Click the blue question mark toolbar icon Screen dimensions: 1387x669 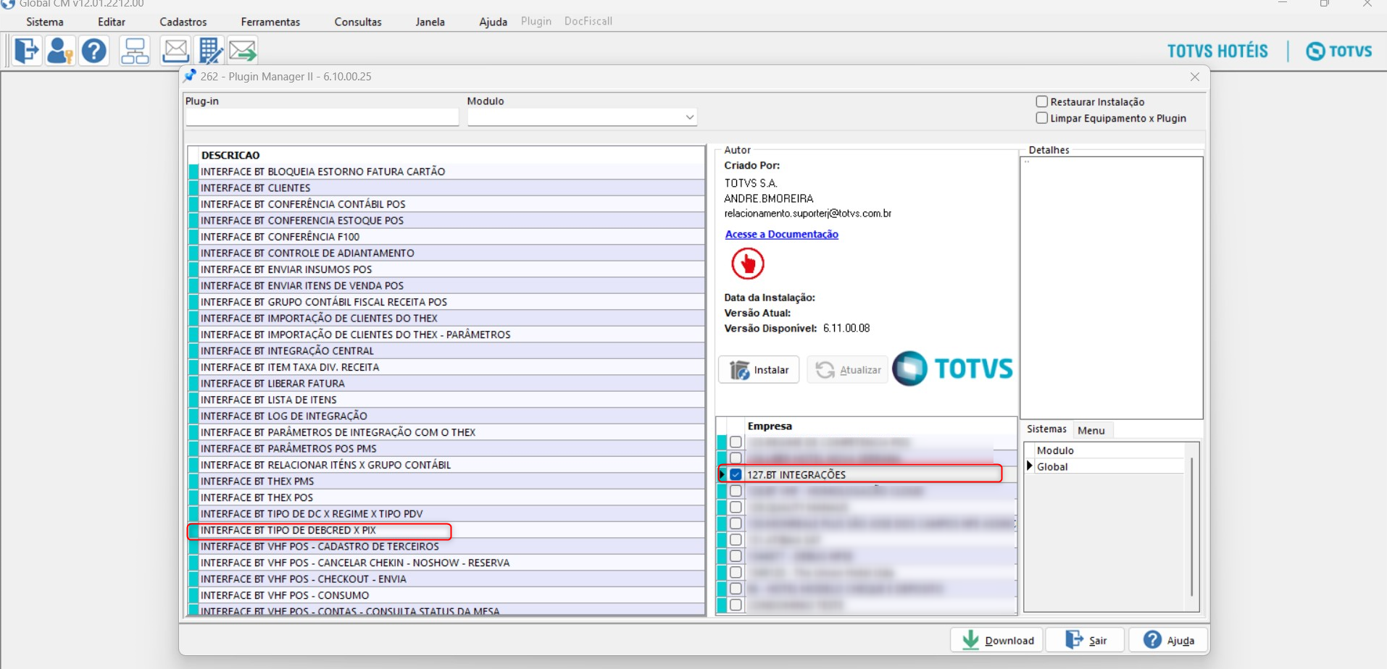[94, 51]
